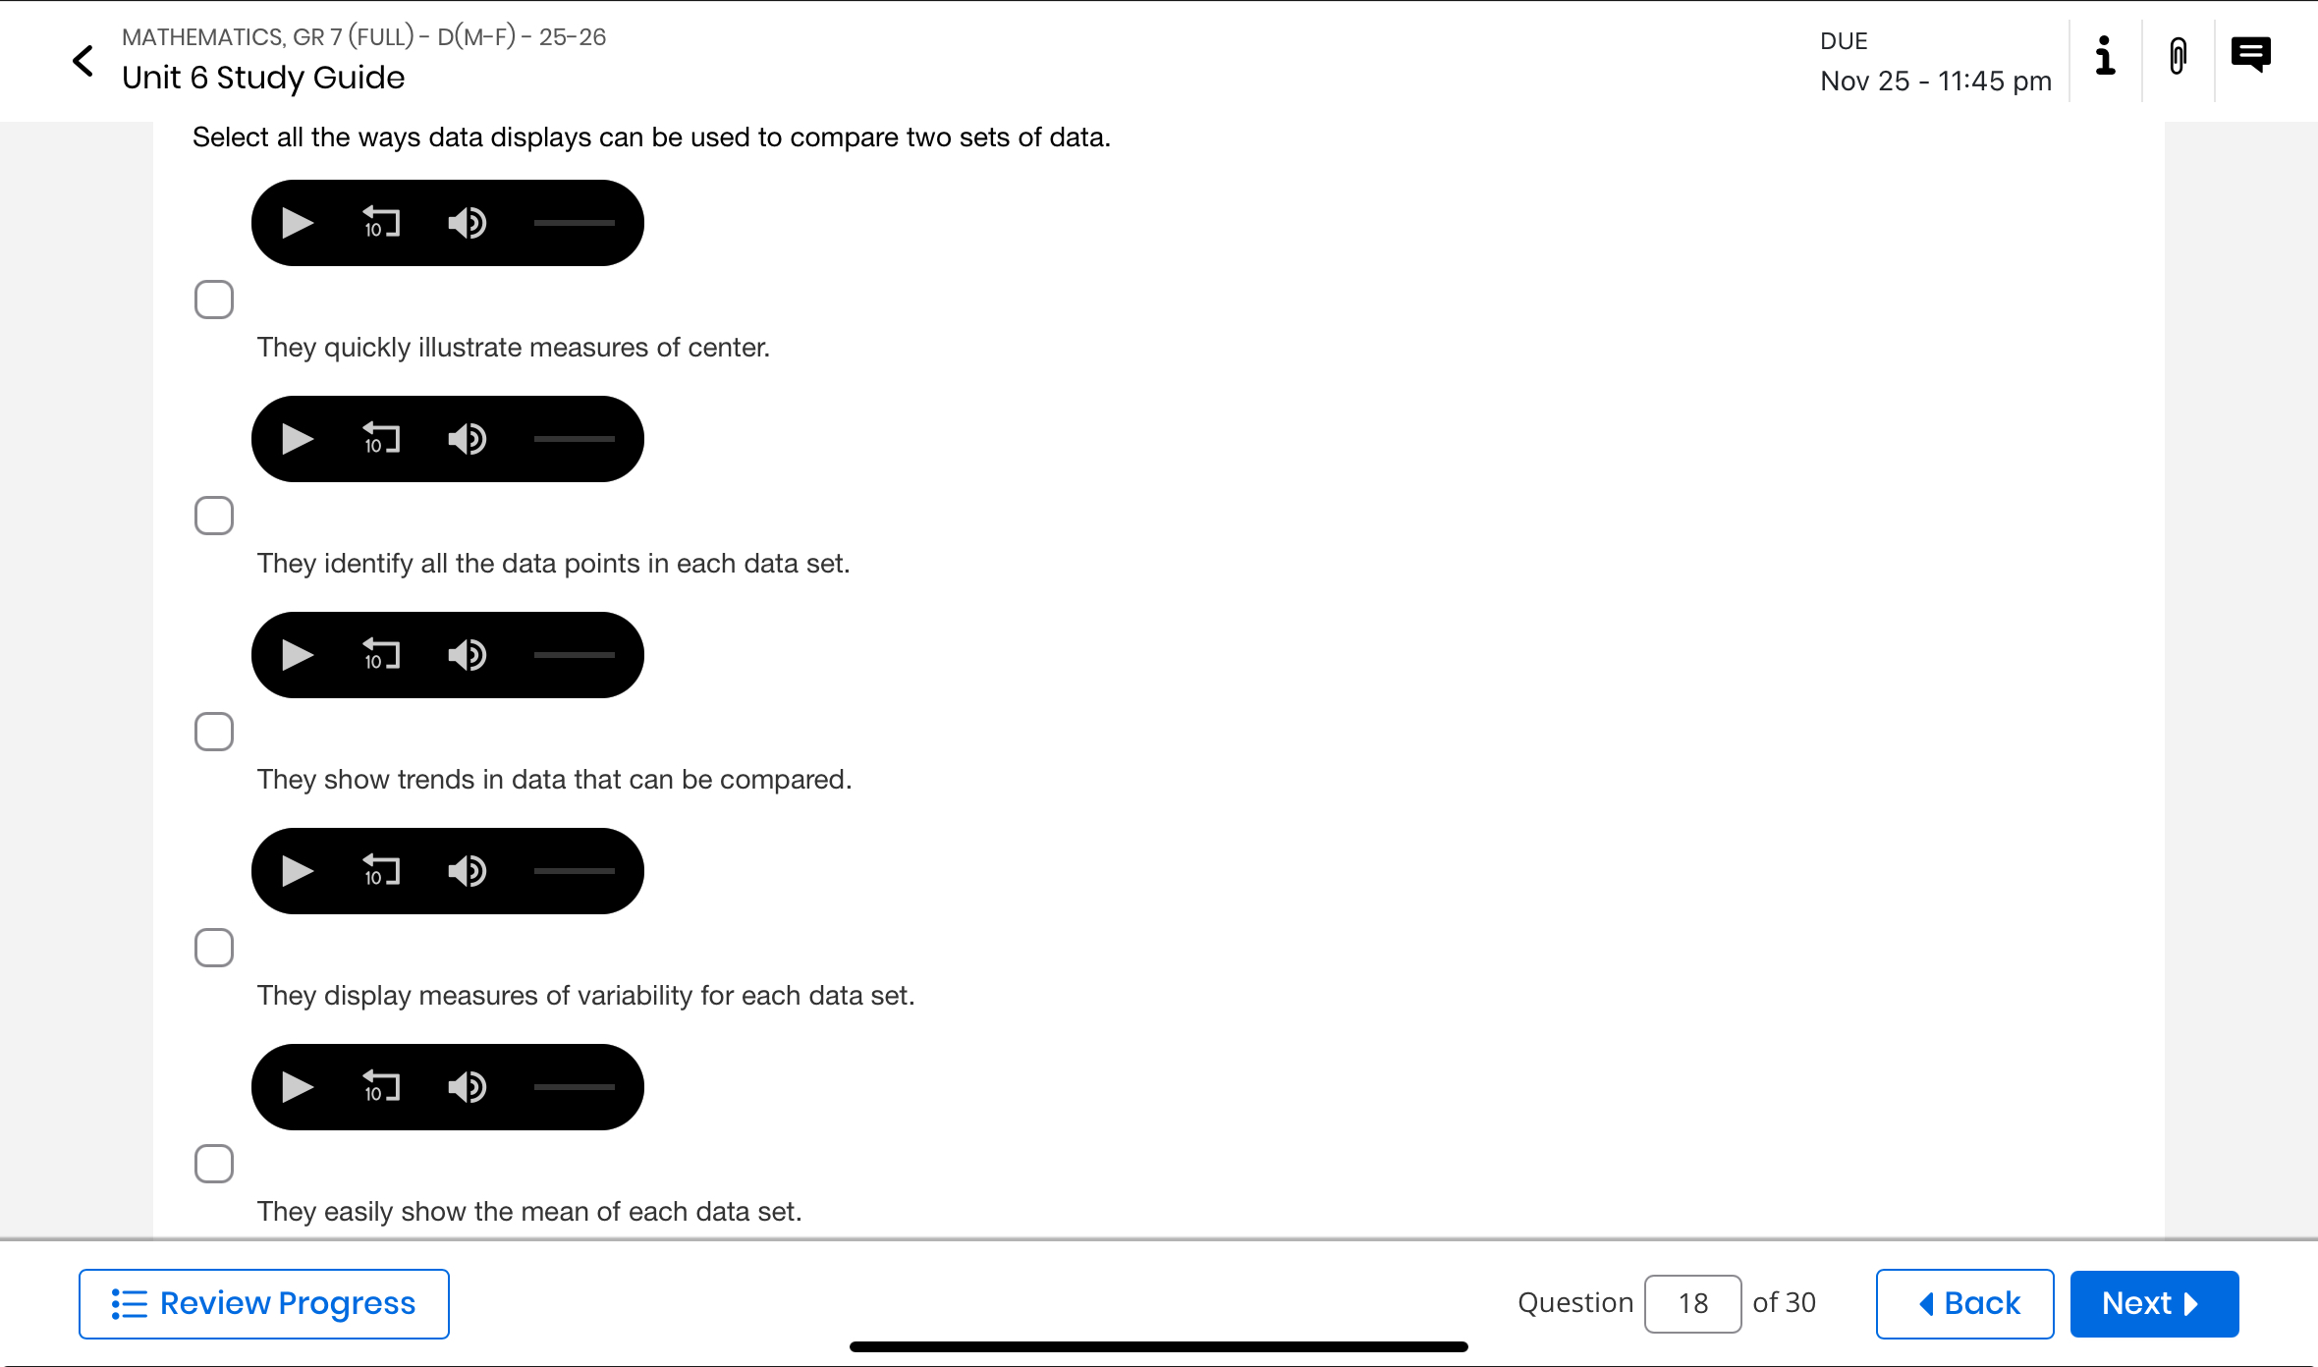Viewport: 2318px width, 1367px height.
Task: Click volume icon on fourth audio player
Action: pyautogui.click(x=467, y=871)
